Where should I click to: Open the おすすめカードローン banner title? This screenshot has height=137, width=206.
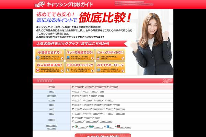[110, 65]
